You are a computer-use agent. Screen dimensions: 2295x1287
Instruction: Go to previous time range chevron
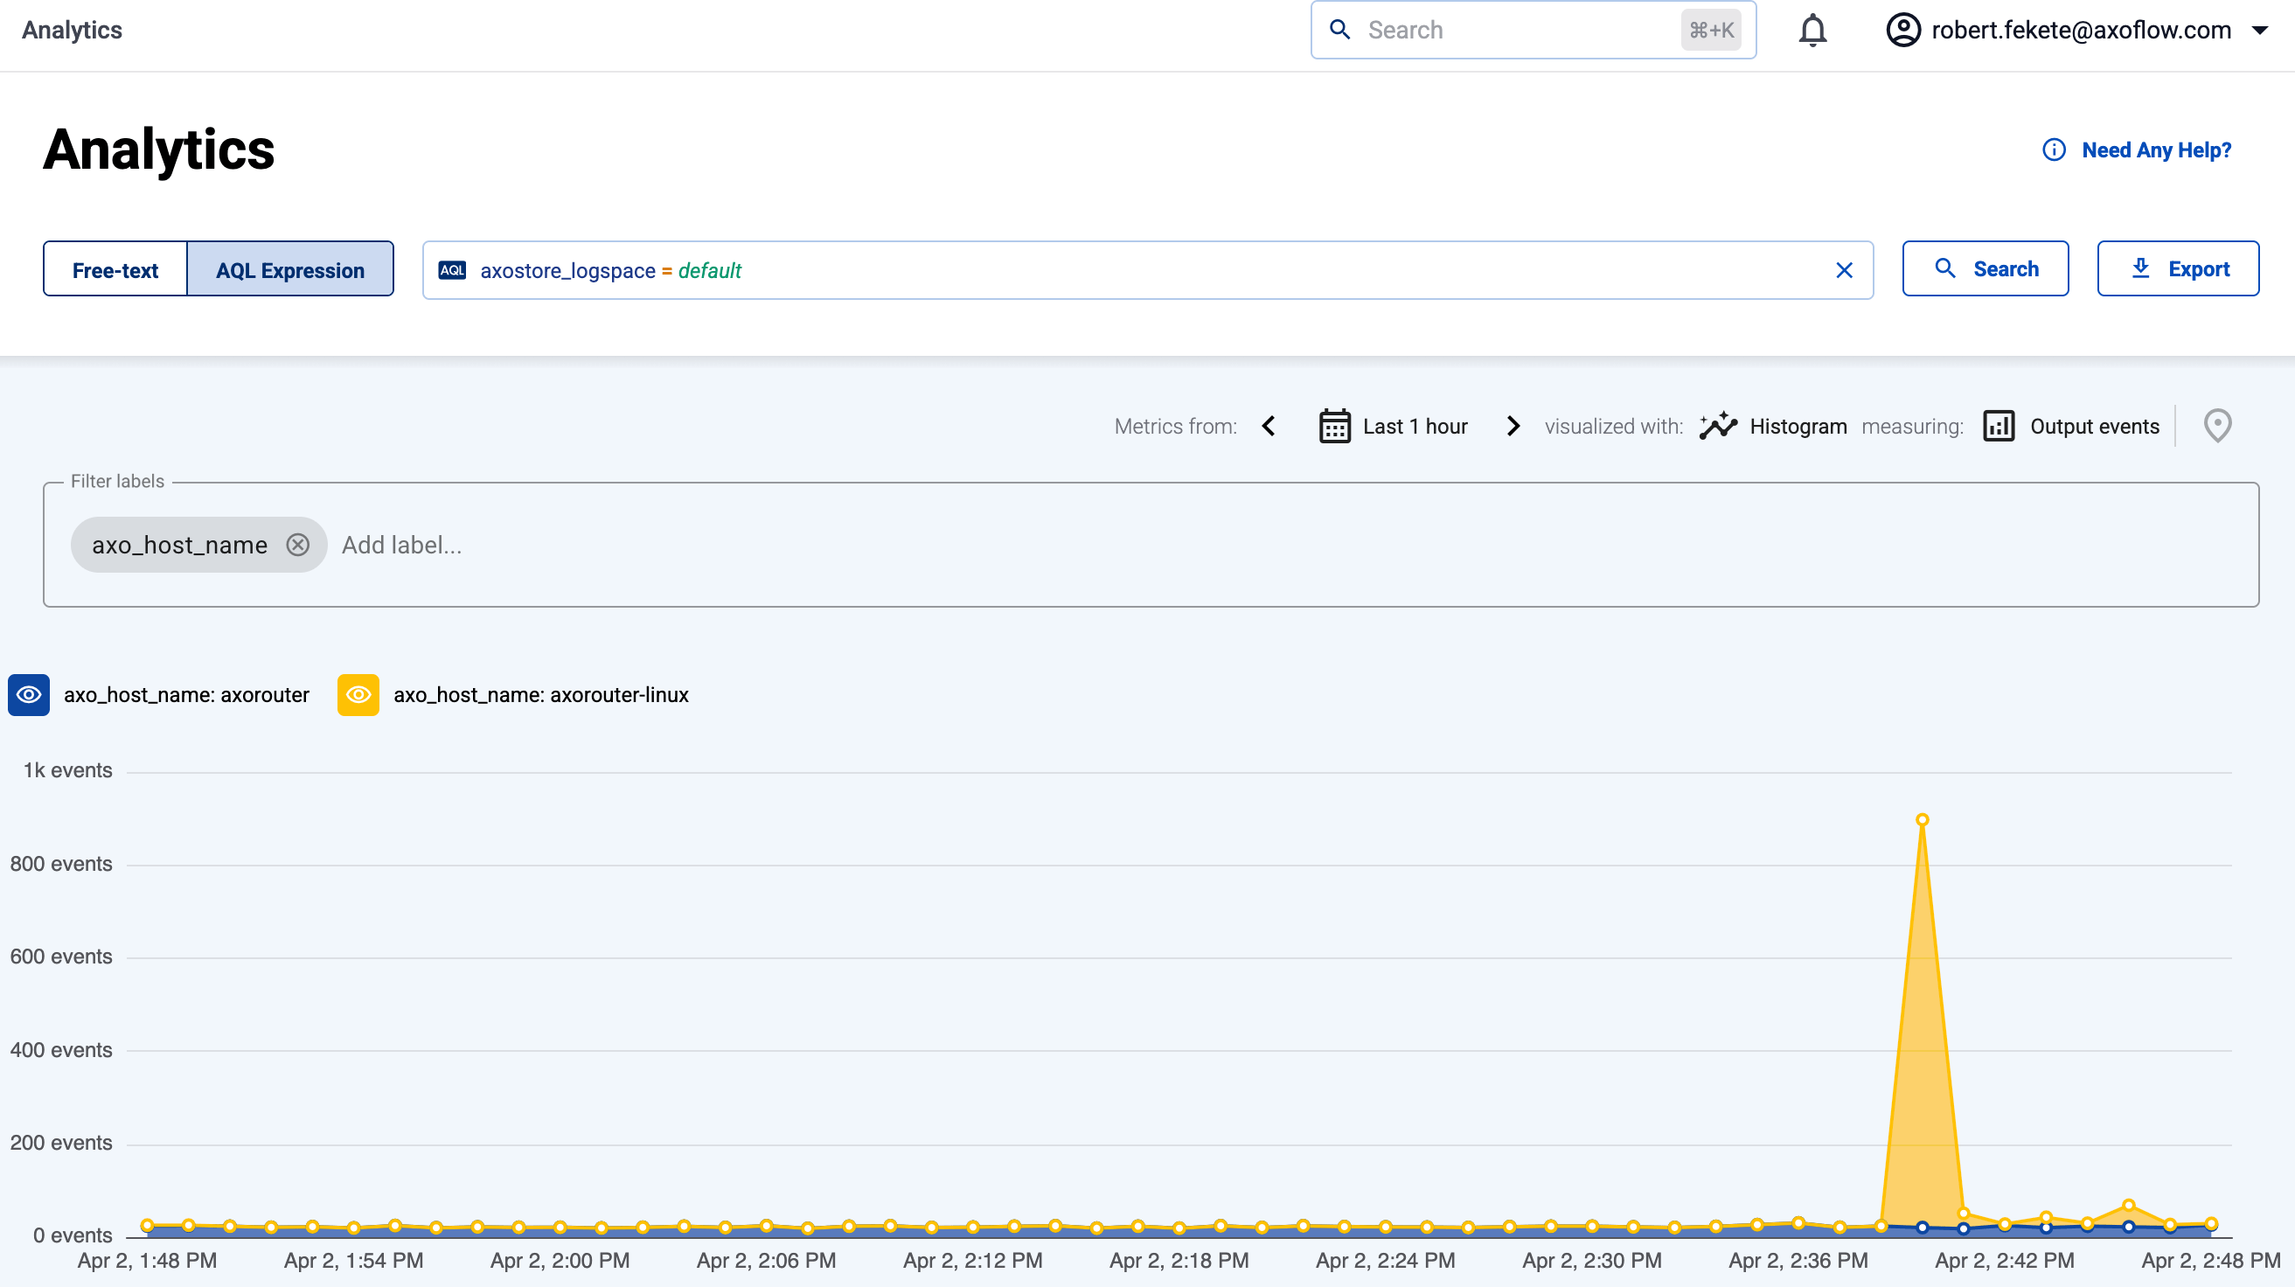point(1269,426)
